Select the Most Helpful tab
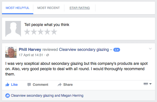Screen dimensions: 157x102 18,8
